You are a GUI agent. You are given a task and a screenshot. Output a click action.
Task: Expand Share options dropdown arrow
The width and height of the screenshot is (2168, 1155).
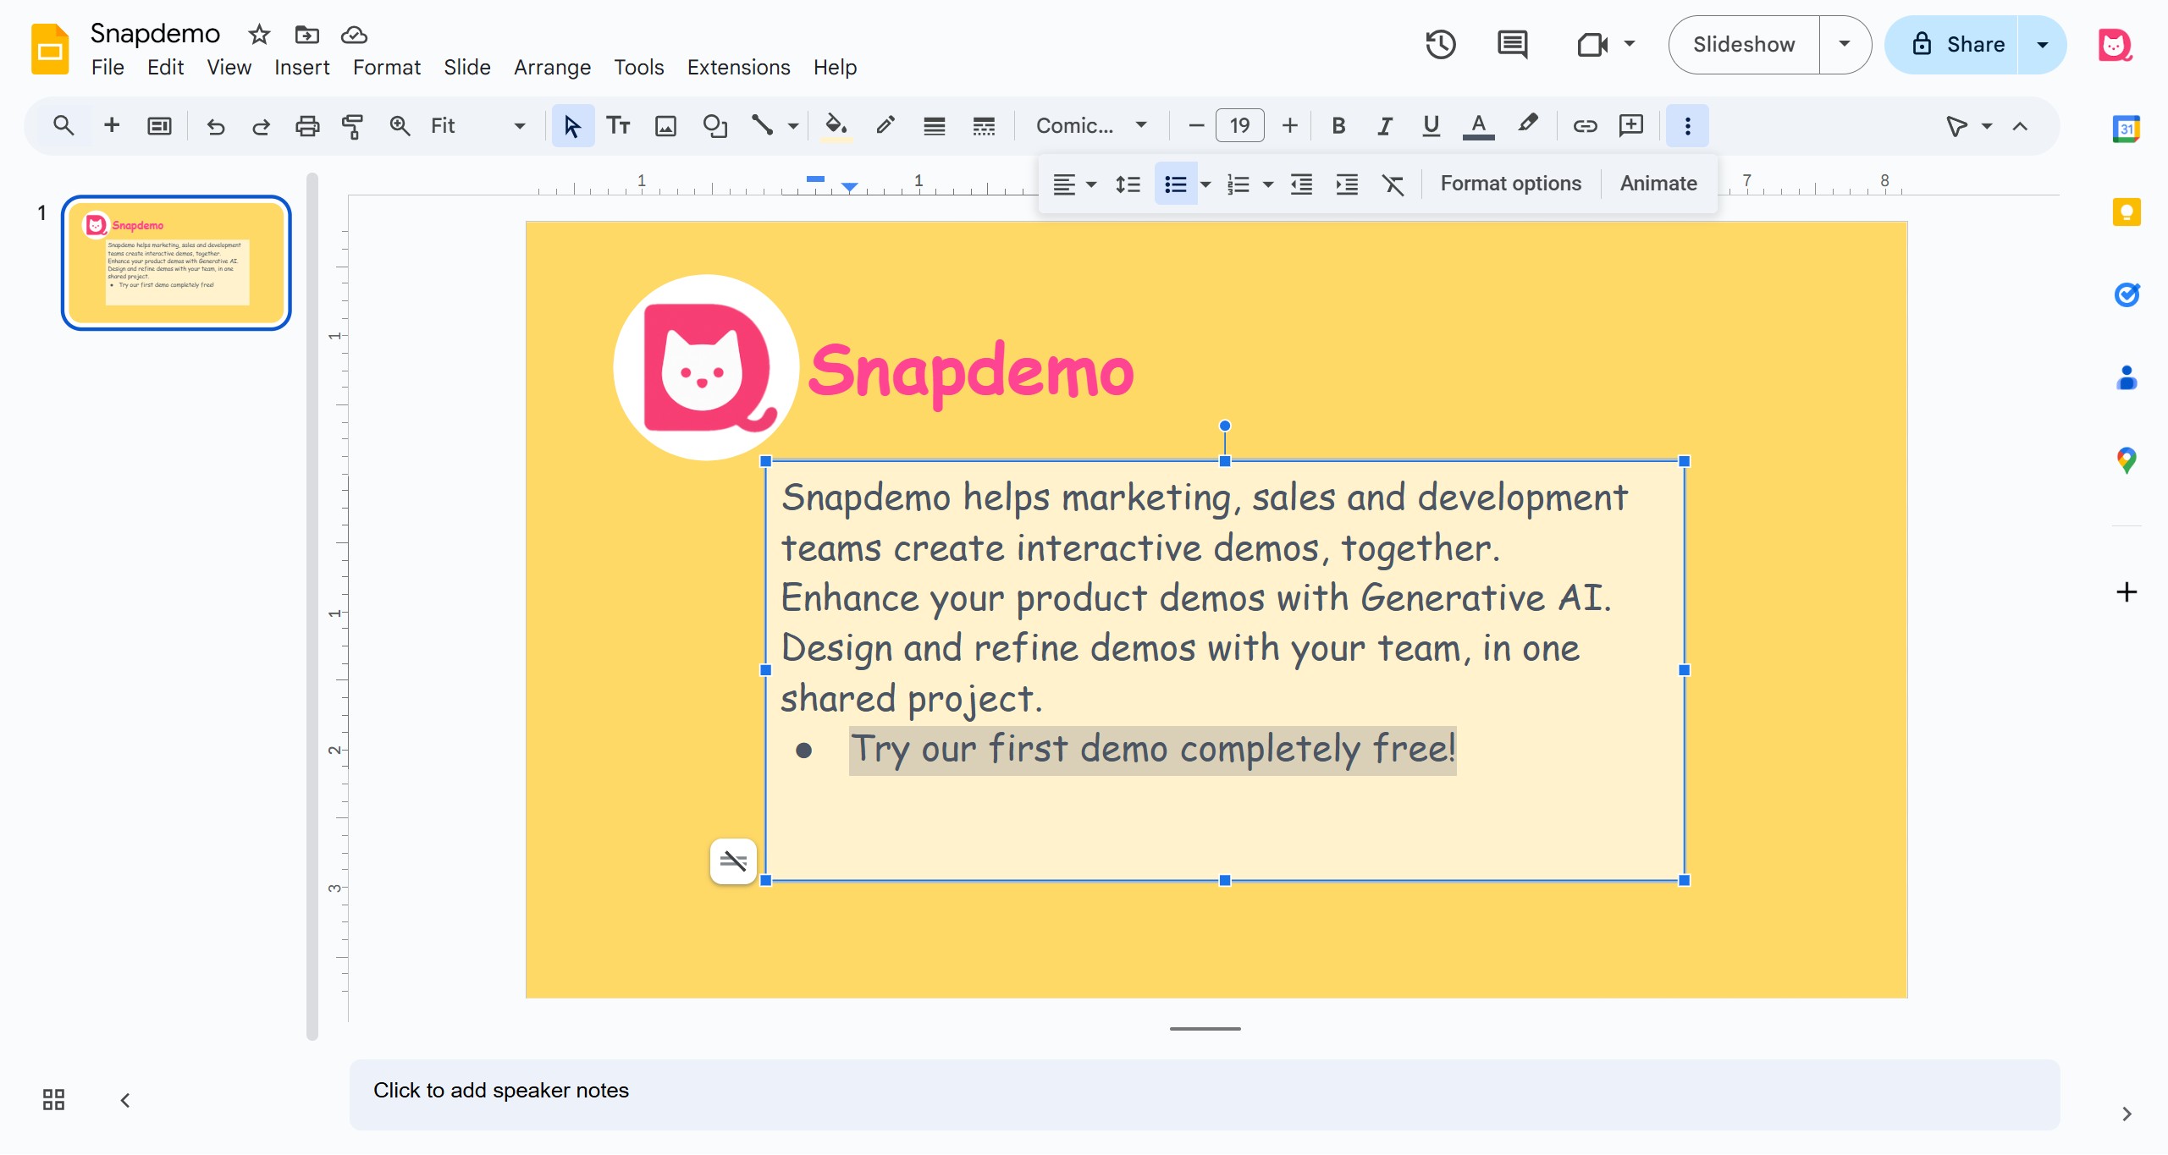tap(2043, 44)
